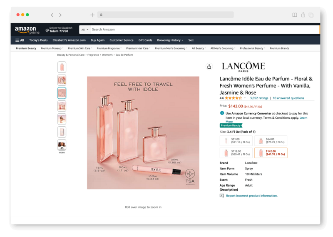Select the model portrait thumbnail

point(62,119)
